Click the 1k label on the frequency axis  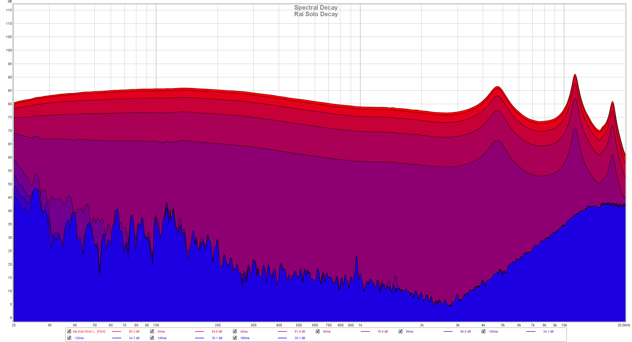coord(360,325)
